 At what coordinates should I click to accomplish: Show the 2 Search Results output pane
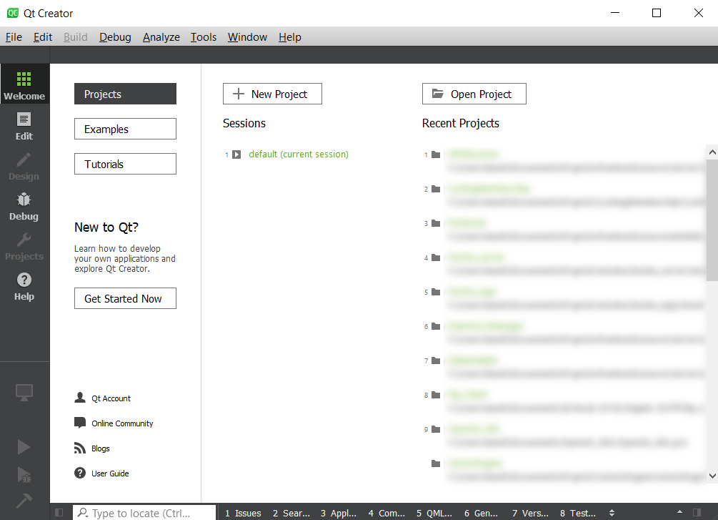[291, 513]
